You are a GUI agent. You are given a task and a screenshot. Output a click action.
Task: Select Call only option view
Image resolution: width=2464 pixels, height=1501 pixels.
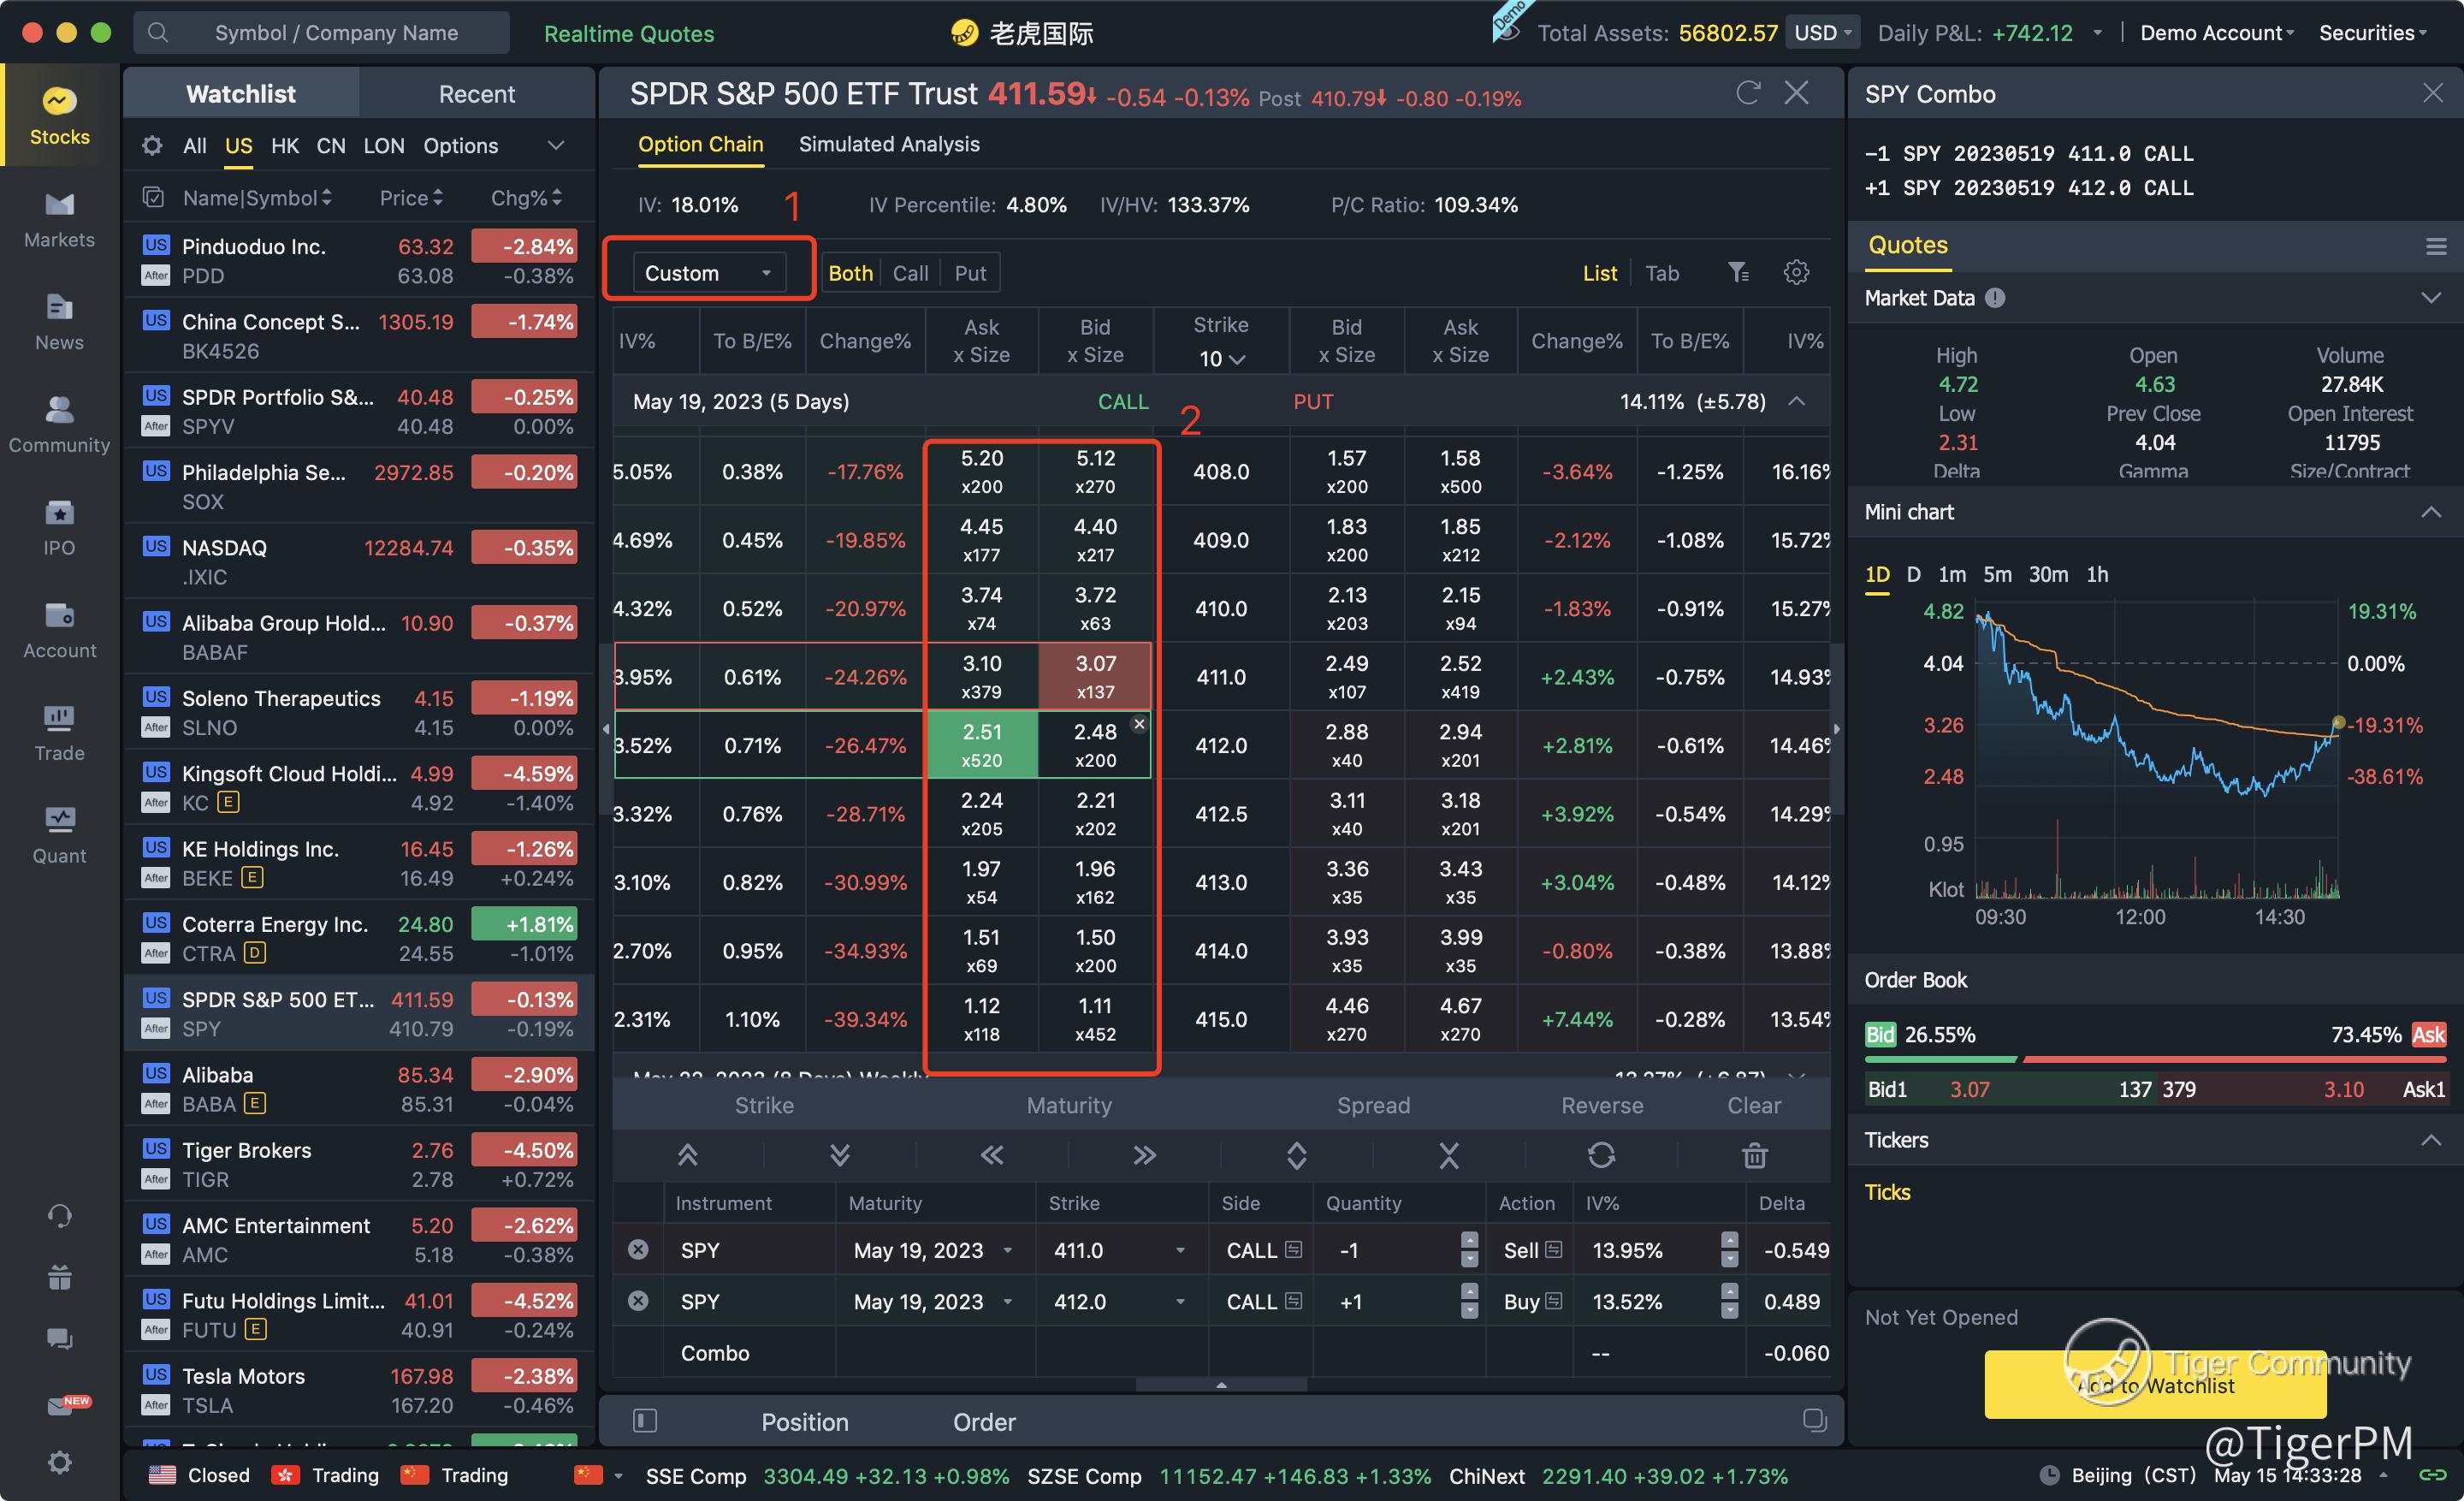[910, 273]
